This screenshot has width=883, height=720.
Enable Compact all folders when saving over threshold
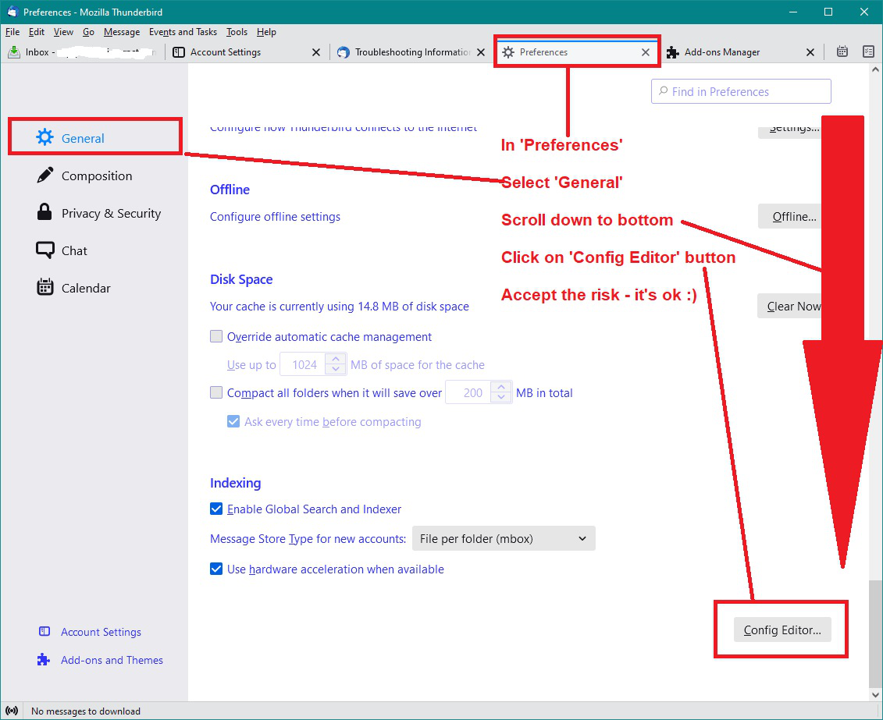tap(216, 392)
